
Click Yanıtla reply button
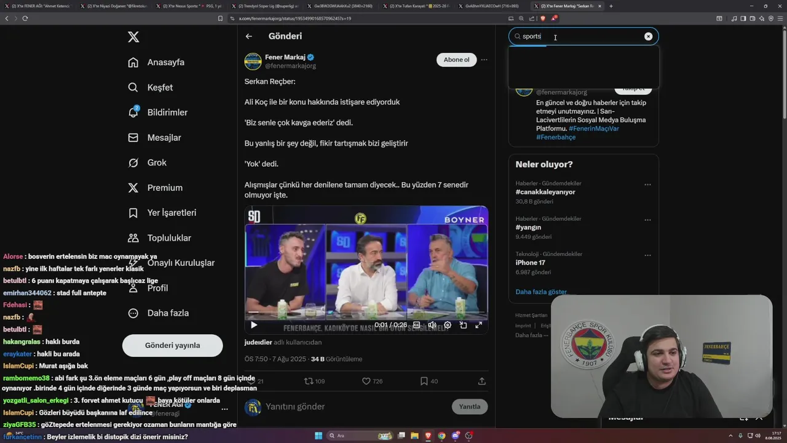pos(470,407)
